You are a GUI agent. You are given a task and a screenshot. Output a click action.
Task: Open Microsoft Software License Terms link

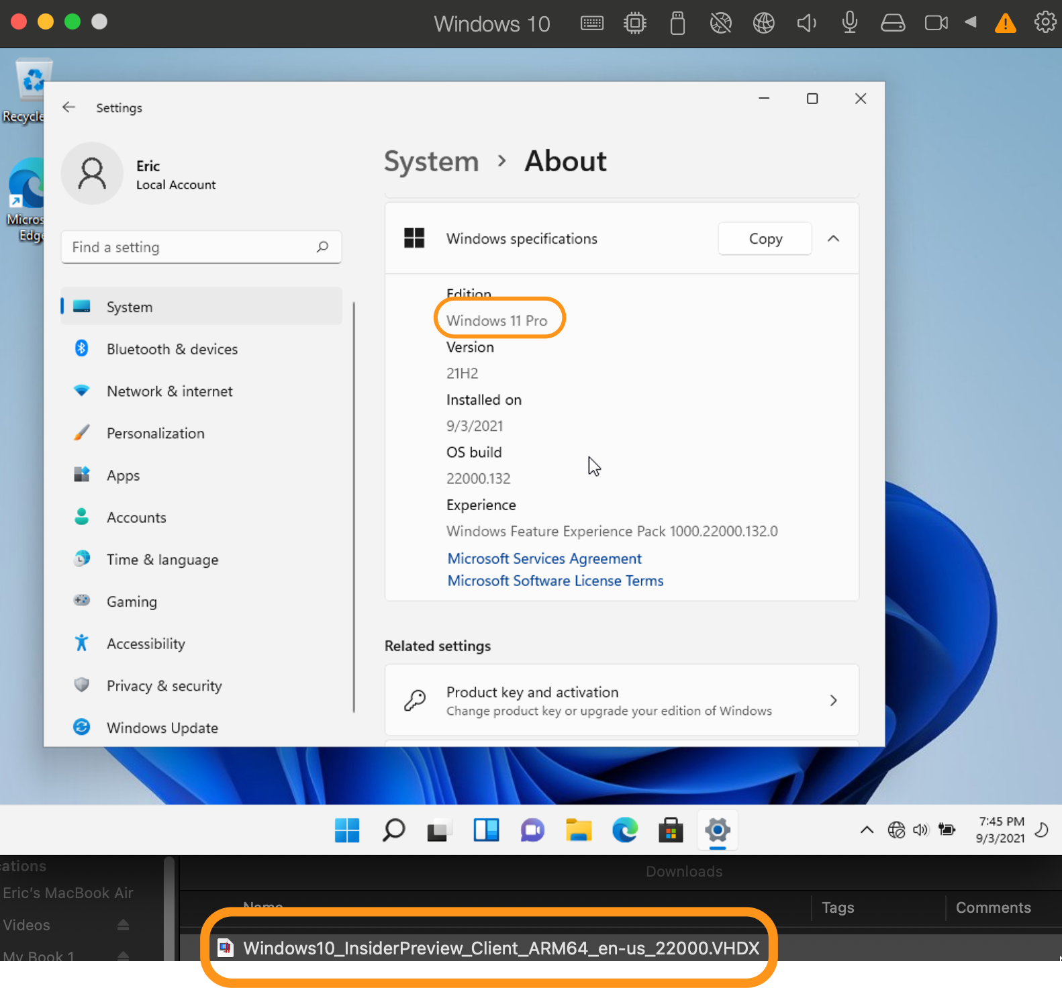tap(555, 581)
